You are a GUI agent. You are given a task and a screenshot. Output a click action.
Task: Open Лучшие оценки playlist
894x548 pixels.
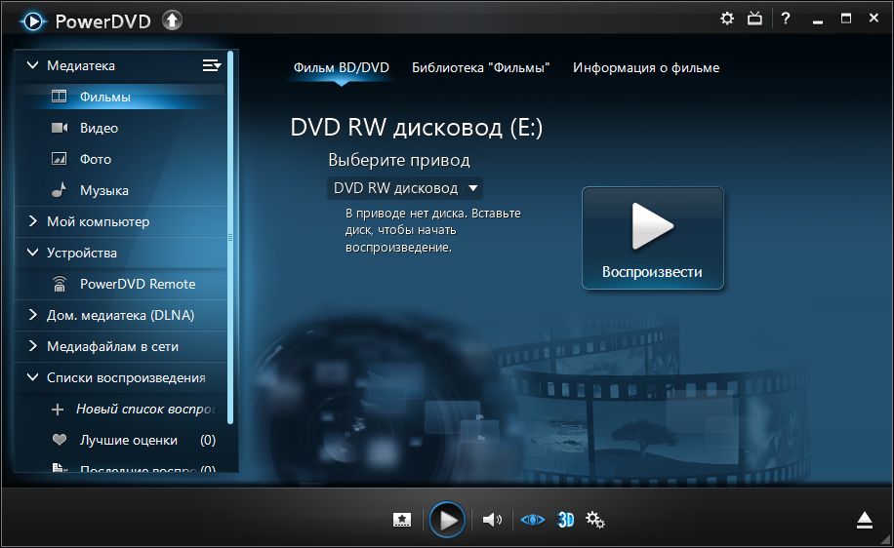point(120,440)
